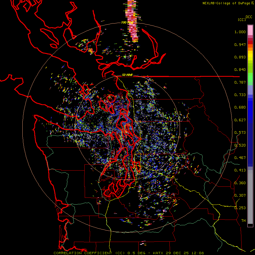
Task: Click the 0.840 color scale value
Action: coord(240,70)
